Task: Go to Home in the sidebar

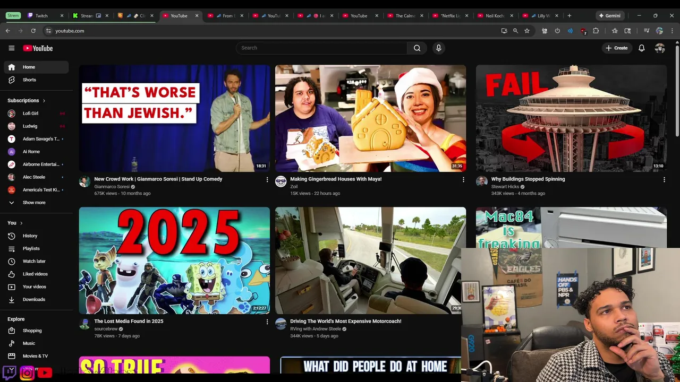Action: click(36, 67)
